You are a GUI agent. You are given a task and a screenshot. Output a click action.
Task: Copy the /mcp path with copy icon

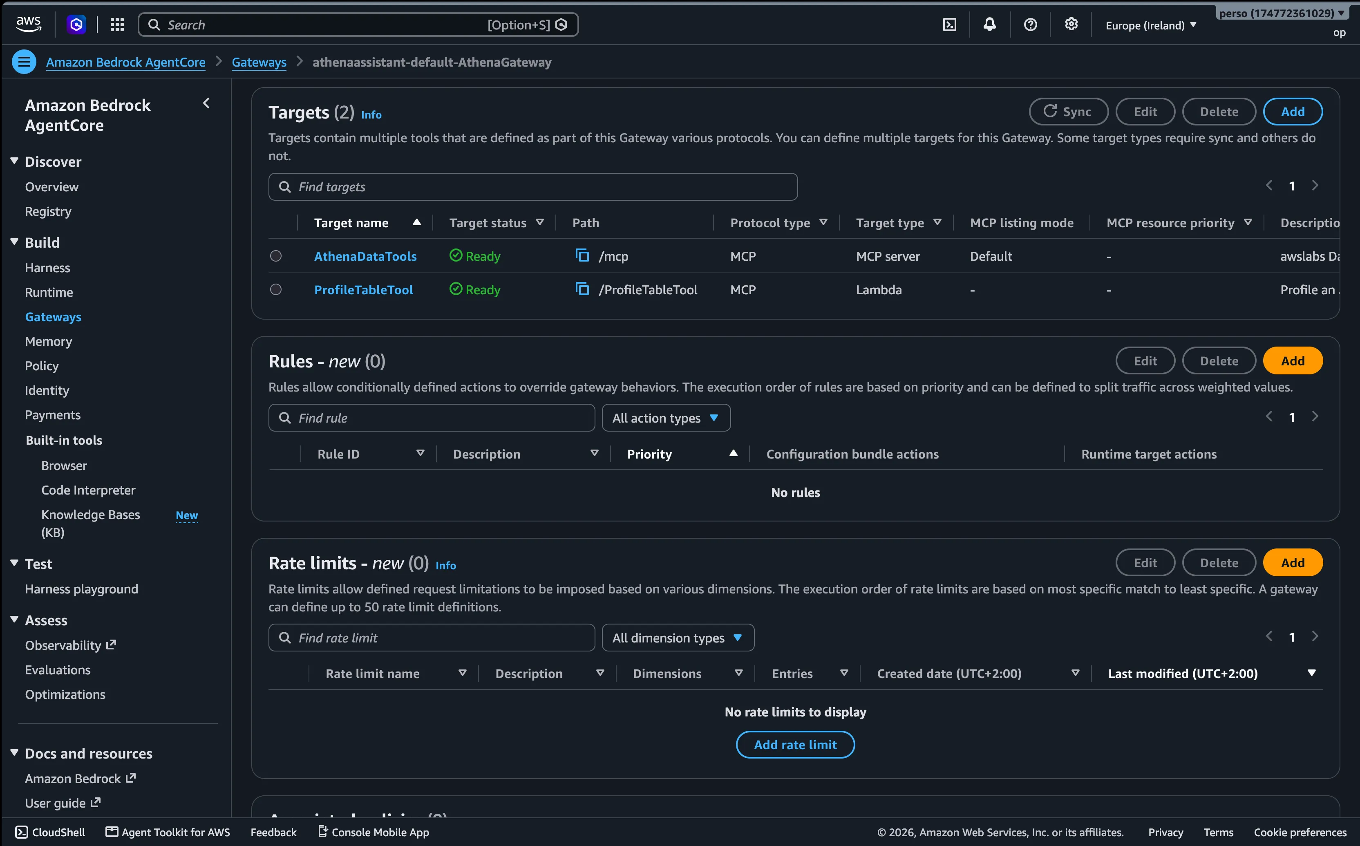(x=582, y=256)
